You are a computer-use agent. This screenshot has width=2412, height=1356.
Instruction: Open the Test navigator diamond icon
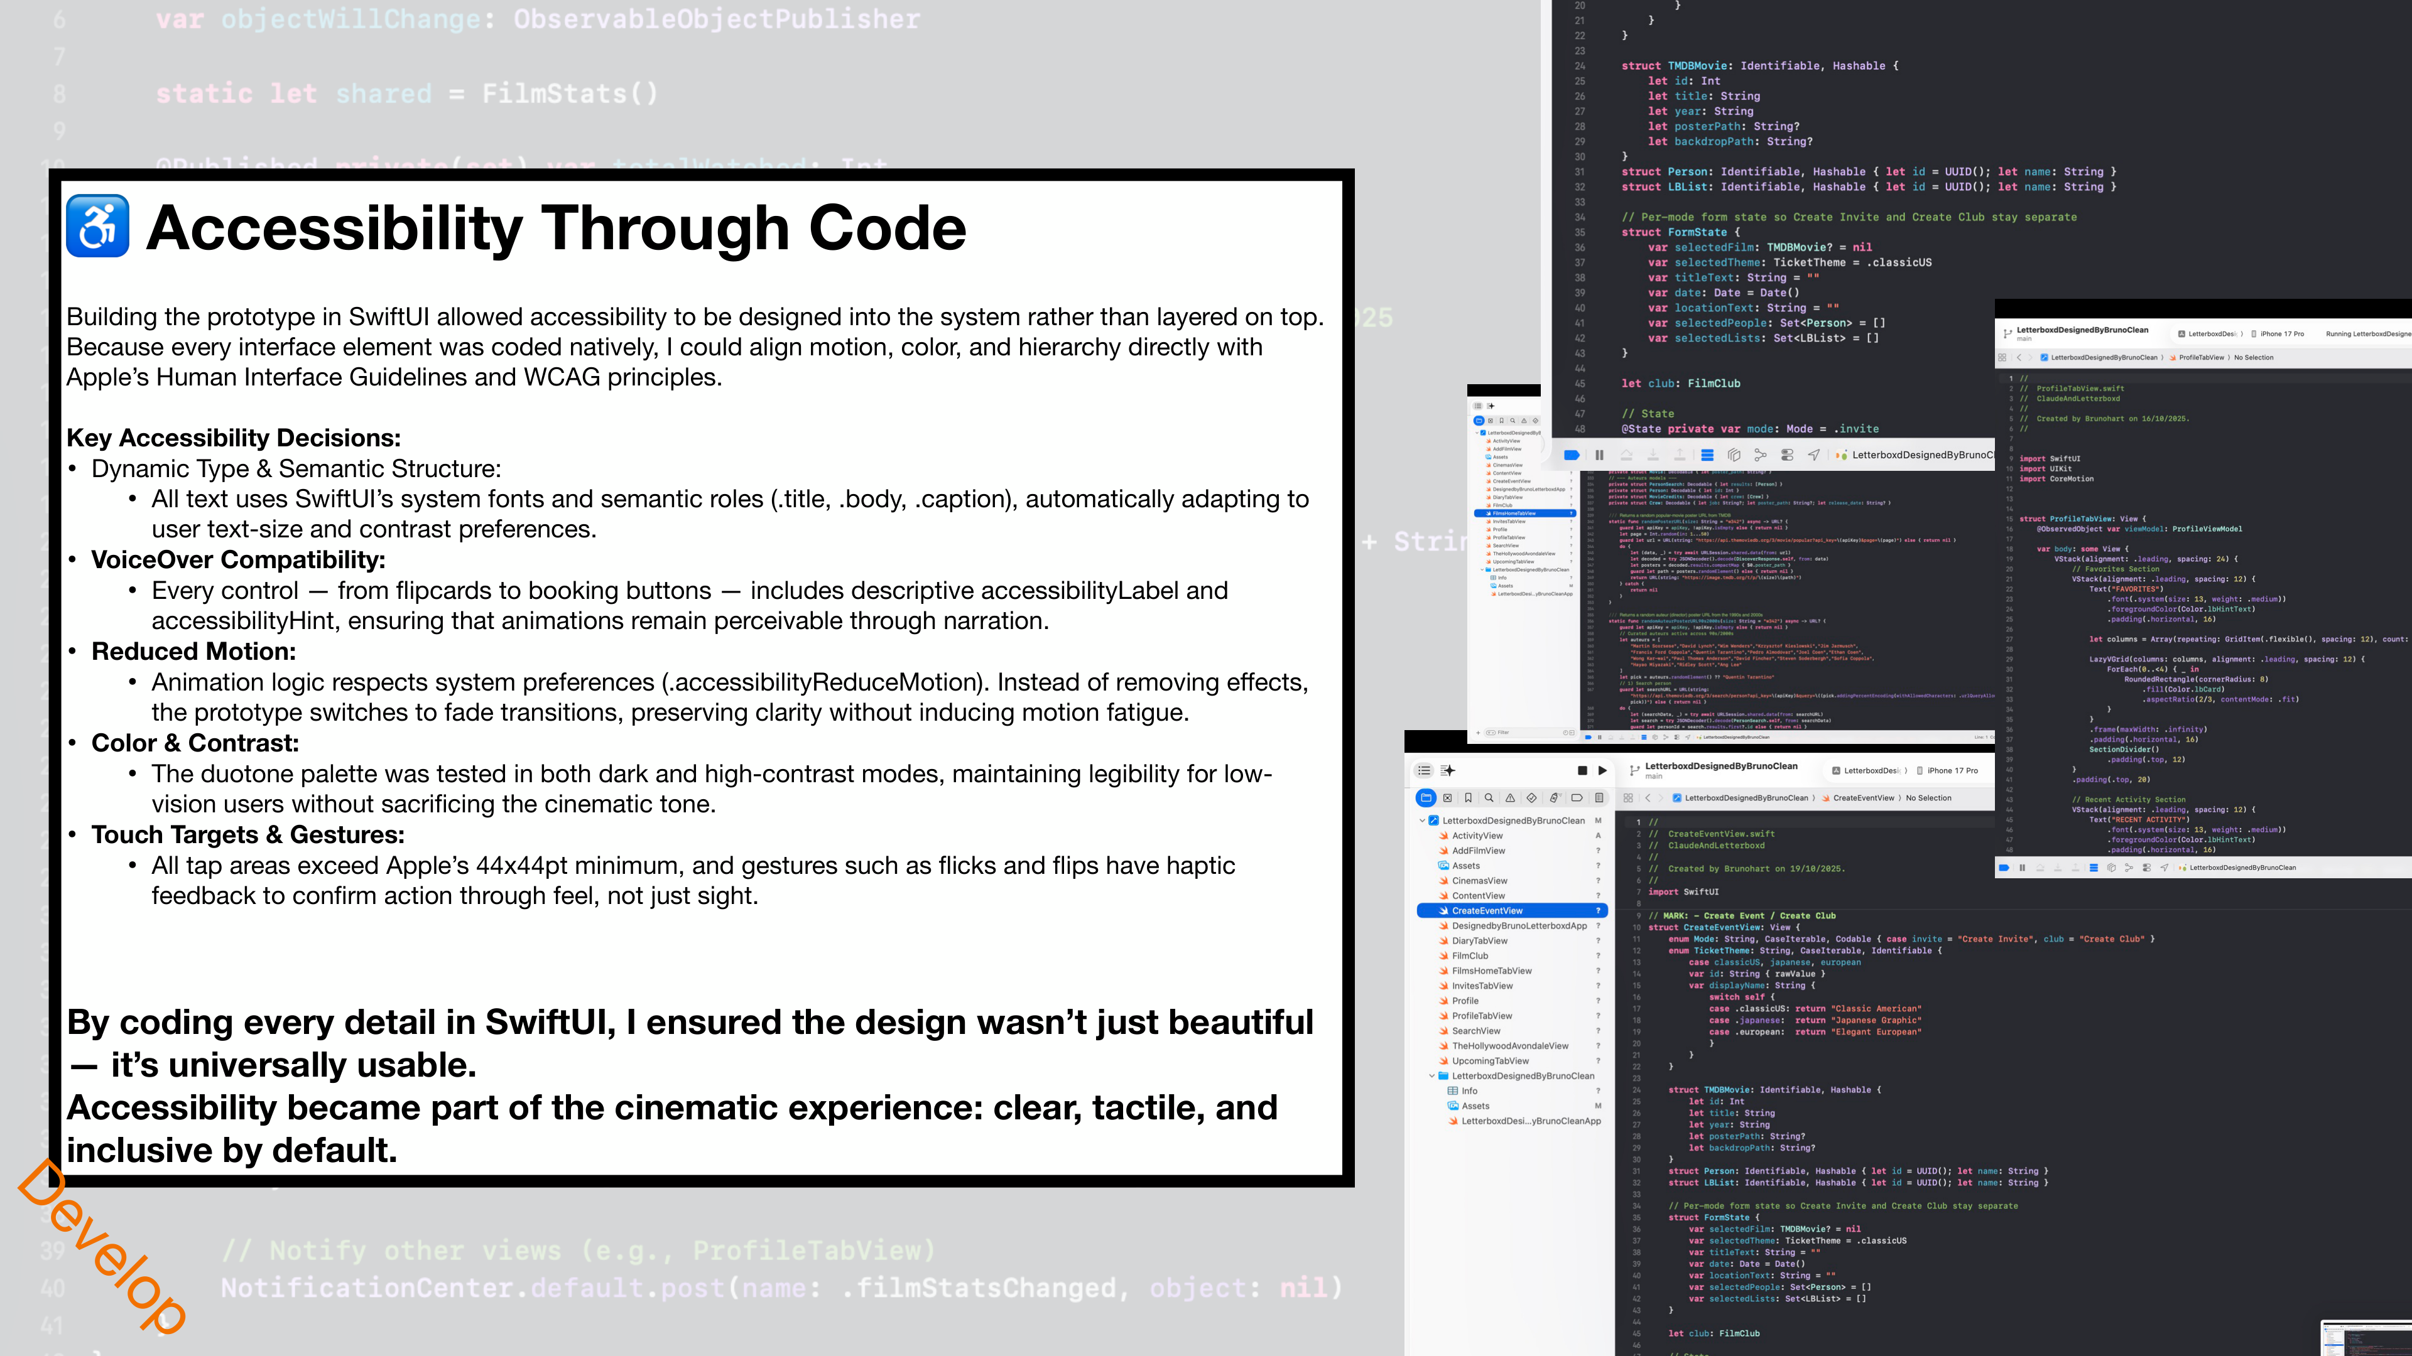coord(1533,799)
